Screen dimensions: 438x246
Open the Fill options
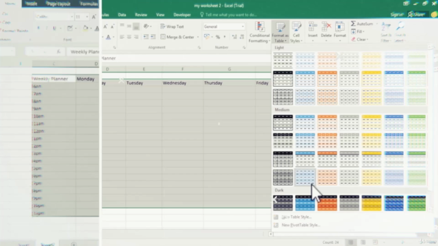click(358, 31)
